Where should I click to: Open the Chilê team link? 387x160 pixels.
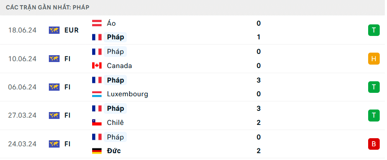[x=115, y=122]
